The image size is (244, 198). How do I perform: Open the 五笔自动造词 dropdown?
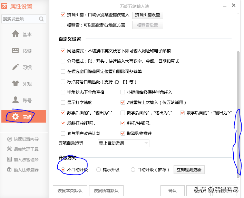coord(124,143)
